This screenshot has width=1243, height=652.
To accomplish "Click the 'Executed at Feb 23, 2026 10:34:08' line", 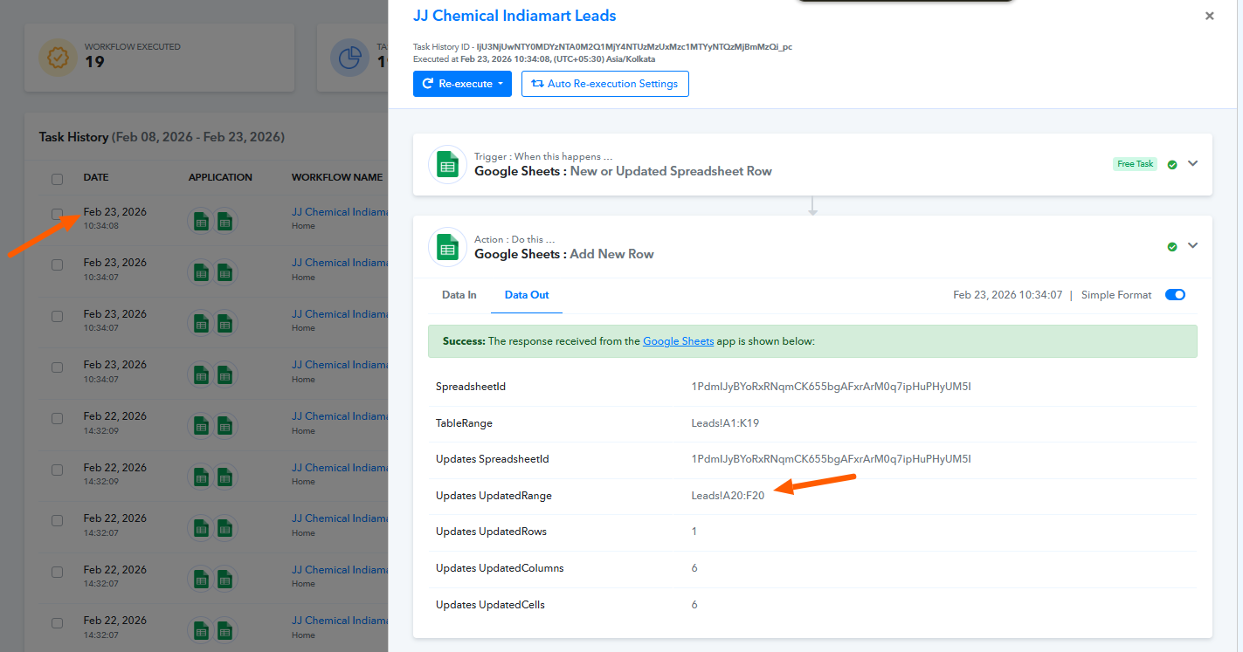I will [535, 58].
